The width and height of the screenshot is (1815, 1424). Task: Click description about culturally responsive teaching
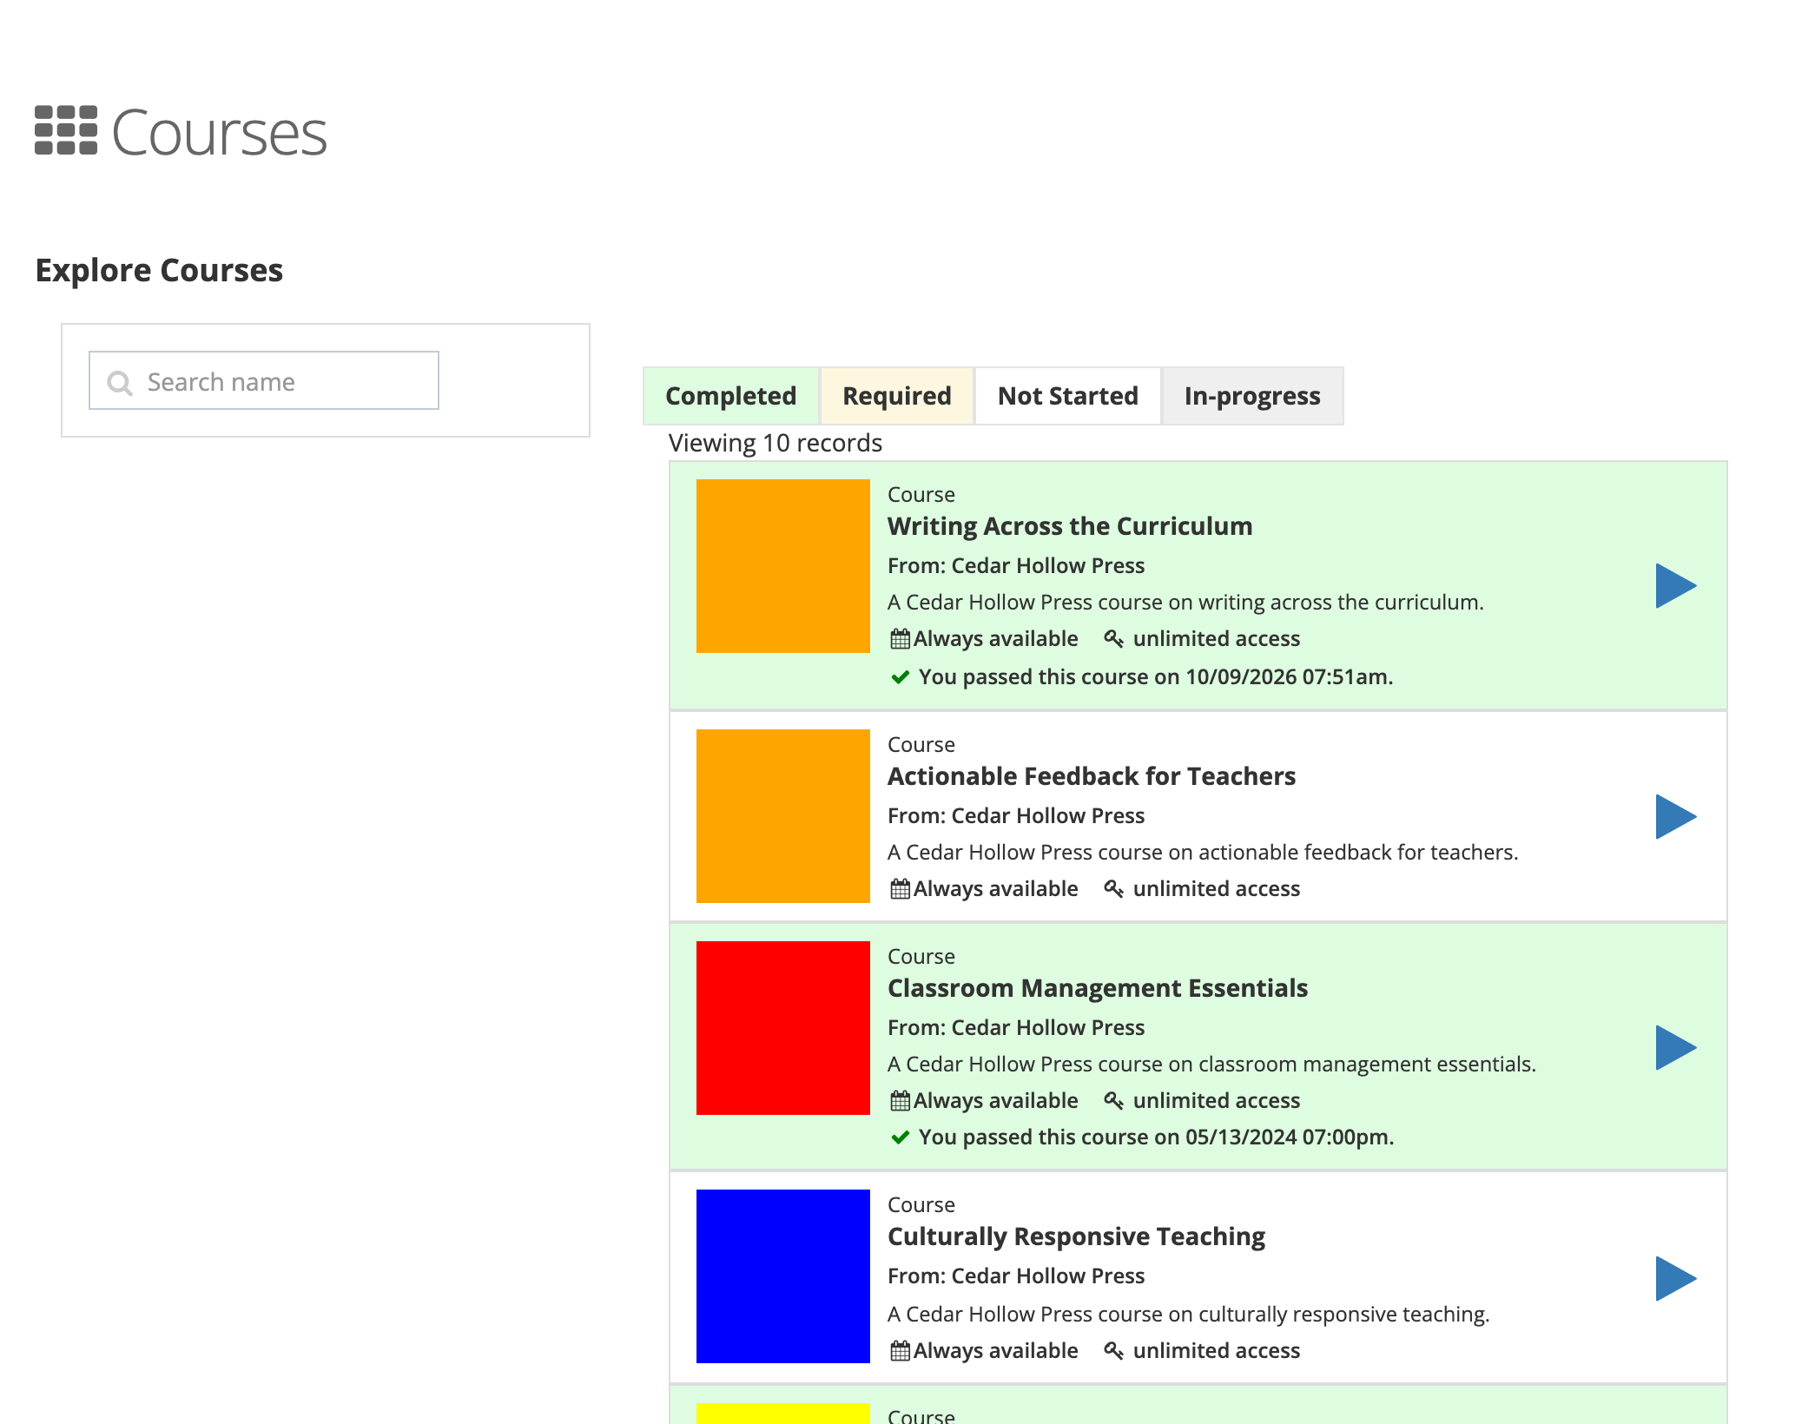pos(1188,1315)
